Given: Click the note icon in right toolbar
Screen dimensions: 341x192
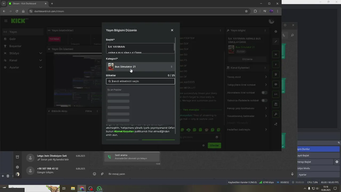Looking at the screenshot, I should (276, 74).
